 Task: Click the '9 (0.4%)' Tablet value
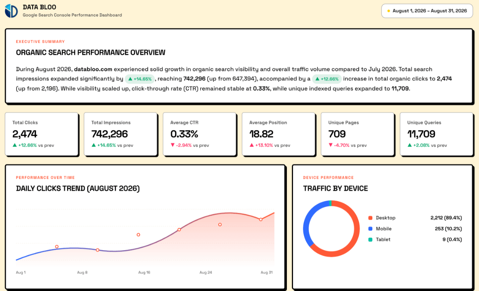[452, 239]
